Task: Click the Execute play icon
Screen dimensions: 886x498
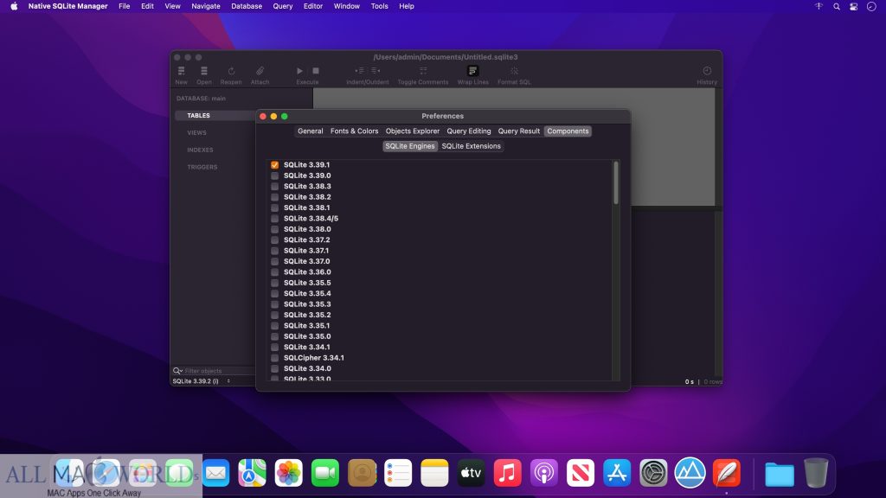Action: tap(299, 71)
